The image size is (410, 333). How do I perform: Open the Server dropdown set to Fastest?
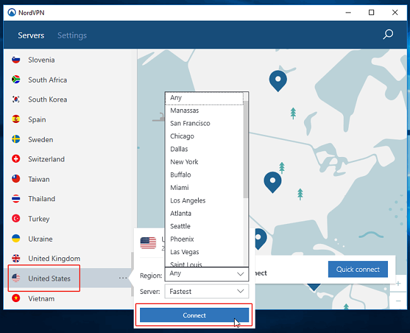(x=207, y=291)
